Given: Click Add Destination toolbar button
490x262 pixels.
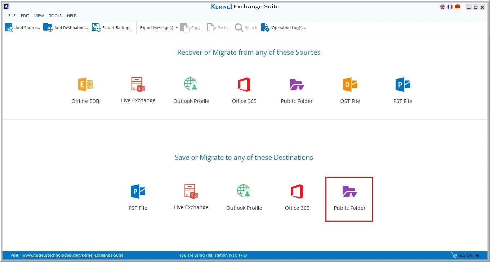Looking at the screenshot, I should tap(66, 28).
